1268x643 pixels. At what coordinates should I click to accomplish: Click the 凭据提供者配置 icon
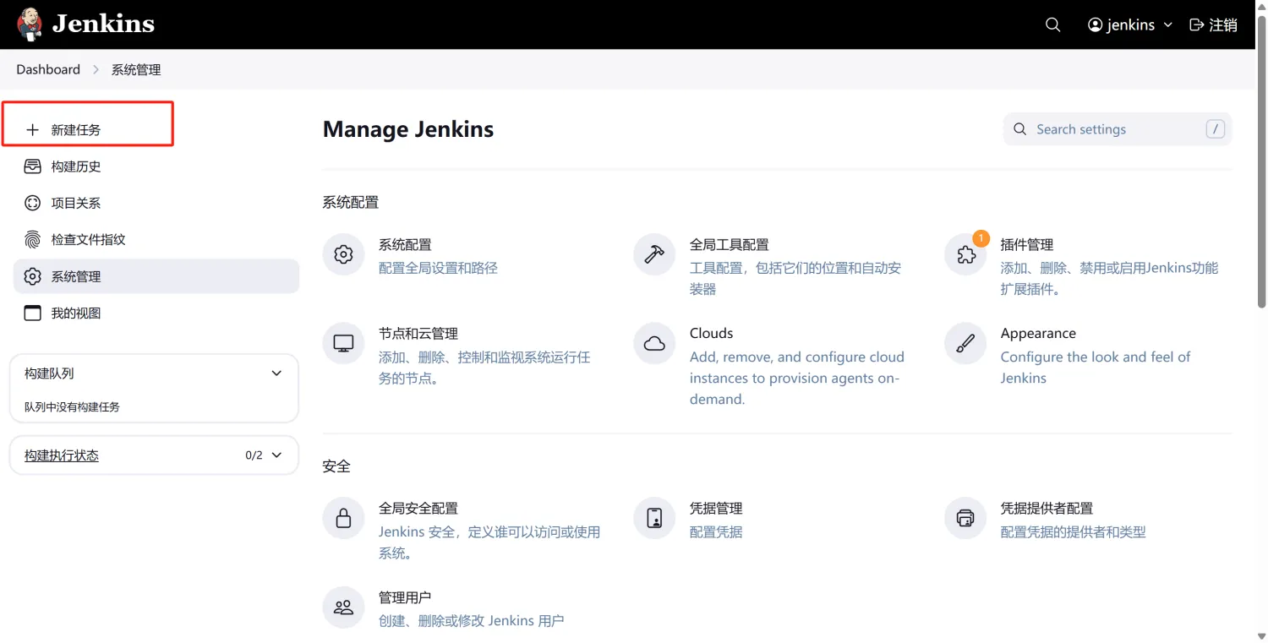pyautogui.click(x=965, y=519)
